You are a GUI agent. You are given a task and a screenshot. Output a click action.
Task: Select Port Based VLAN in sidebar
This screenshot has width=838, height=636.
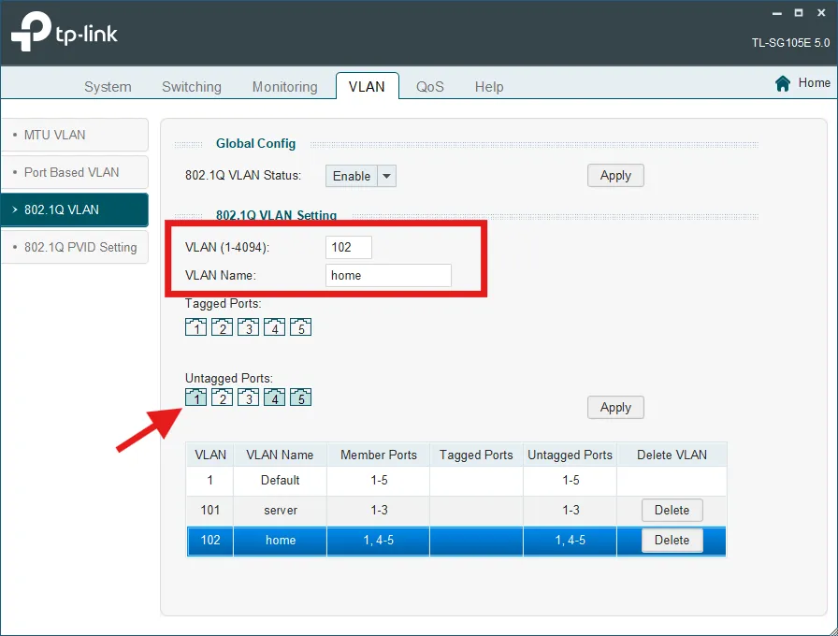(75, 172)
